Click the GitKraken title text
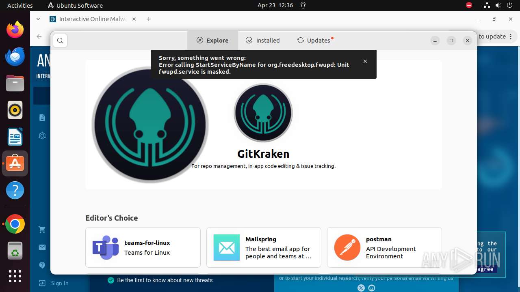 (x=263, y=154)
